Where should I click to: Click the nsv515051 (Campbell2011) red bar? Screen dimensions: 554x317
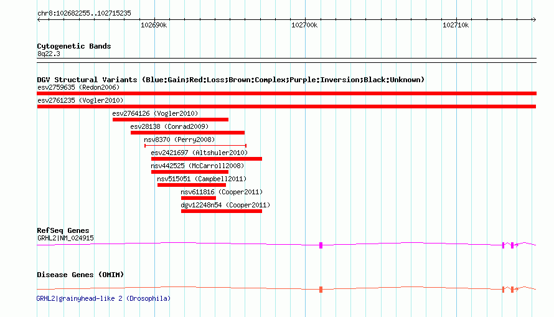192,185
